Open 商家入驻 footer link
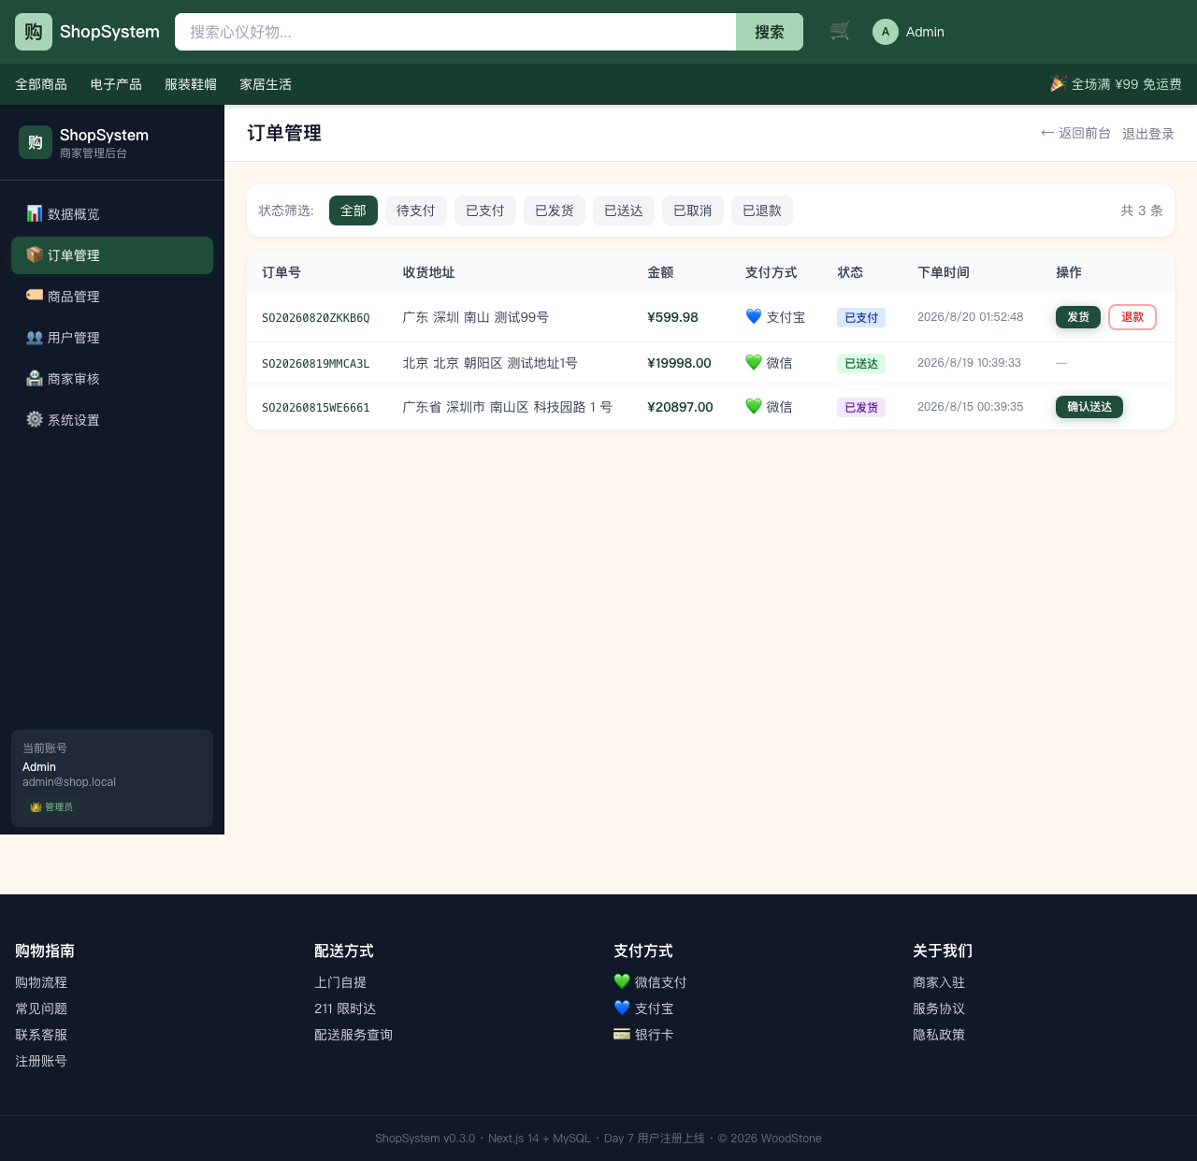 click(x=939, y=982)
